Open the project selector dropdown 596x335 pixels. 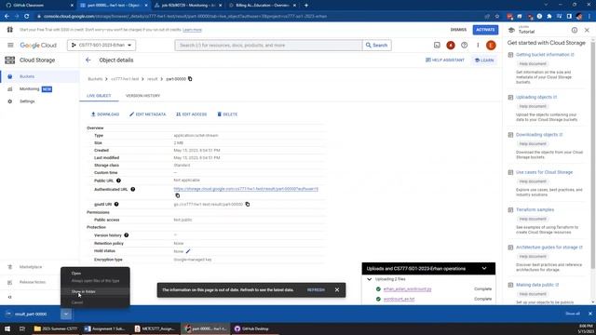(x=102, y=46)
